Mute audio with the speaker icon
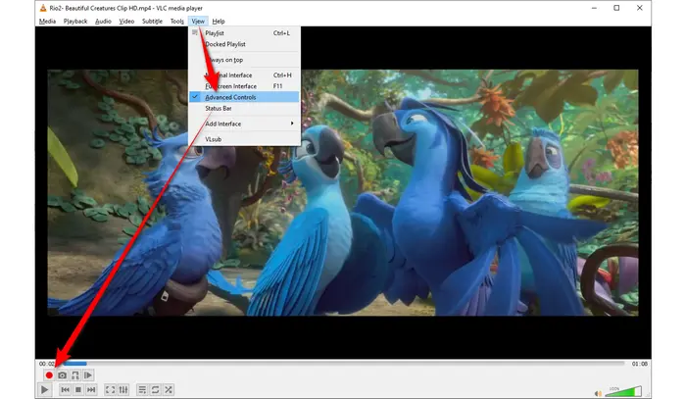This screenshot has height=399, width=686. pos(598,393)
